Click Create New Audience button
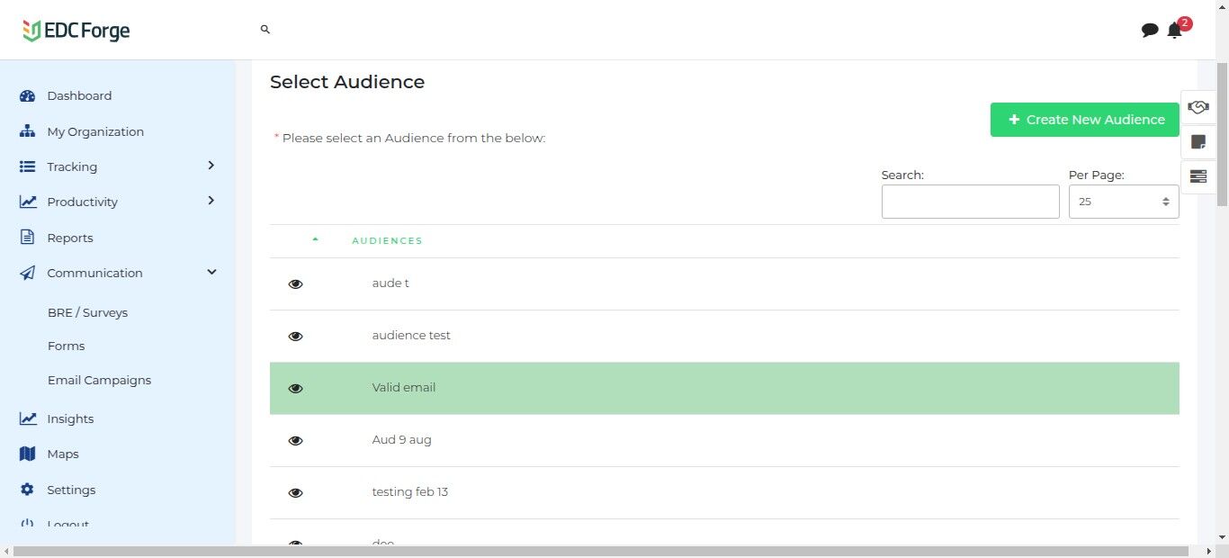This screenshot has height=558, width=1229. pyautogui.click(x=1084, y=120)
